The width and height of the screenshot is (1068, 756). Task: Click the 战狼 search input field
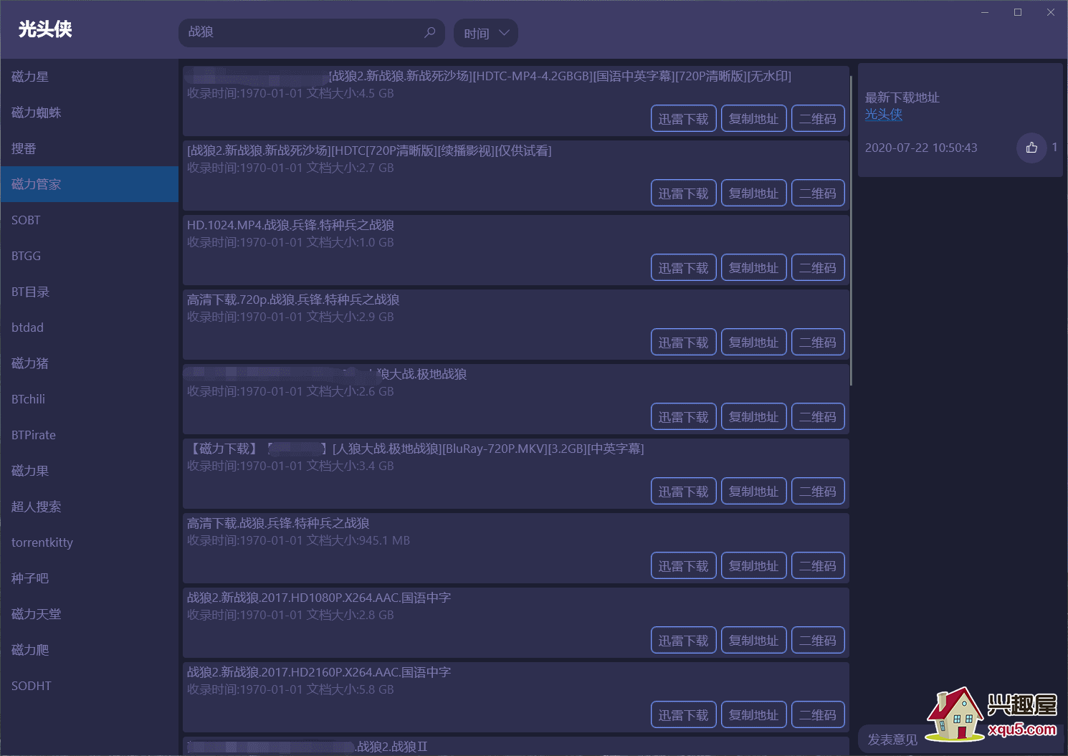312,33
